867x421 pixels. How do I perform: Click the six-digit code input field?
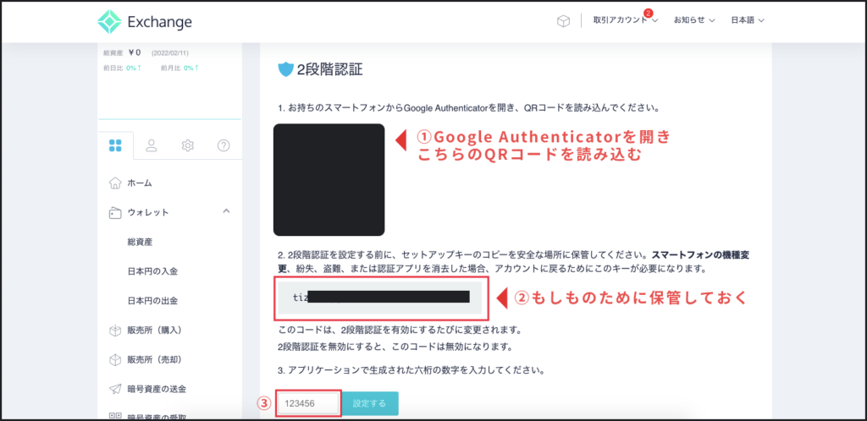[308, 404]
